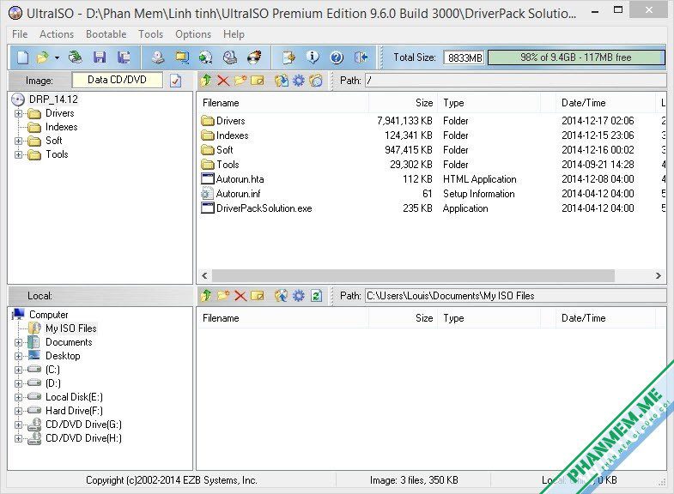Expand Desktop node in Local tree
The width and height of the screenshot is (674, 494).
(18, 357)
